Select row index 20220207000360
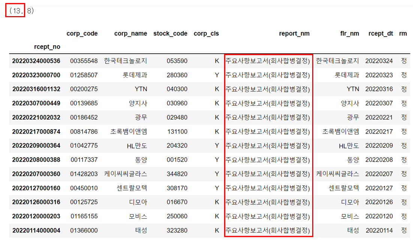 coord(36,174)
